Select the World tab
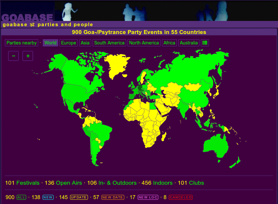Image resolution: width=278 pixels, height=204 pixels. tap(50, 43)
